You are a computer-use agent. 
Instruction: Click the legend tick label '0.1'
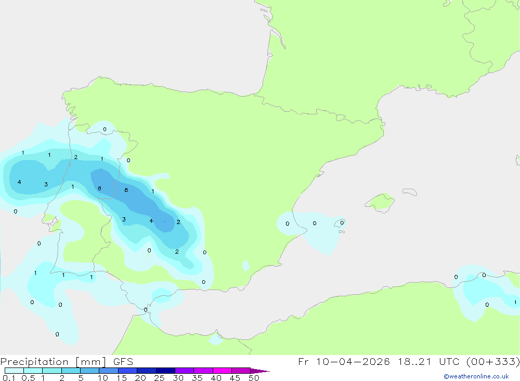9,378
